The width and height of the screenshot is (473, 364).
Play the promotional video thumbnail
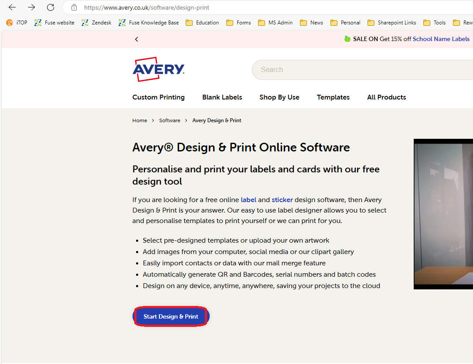[443, 214]
